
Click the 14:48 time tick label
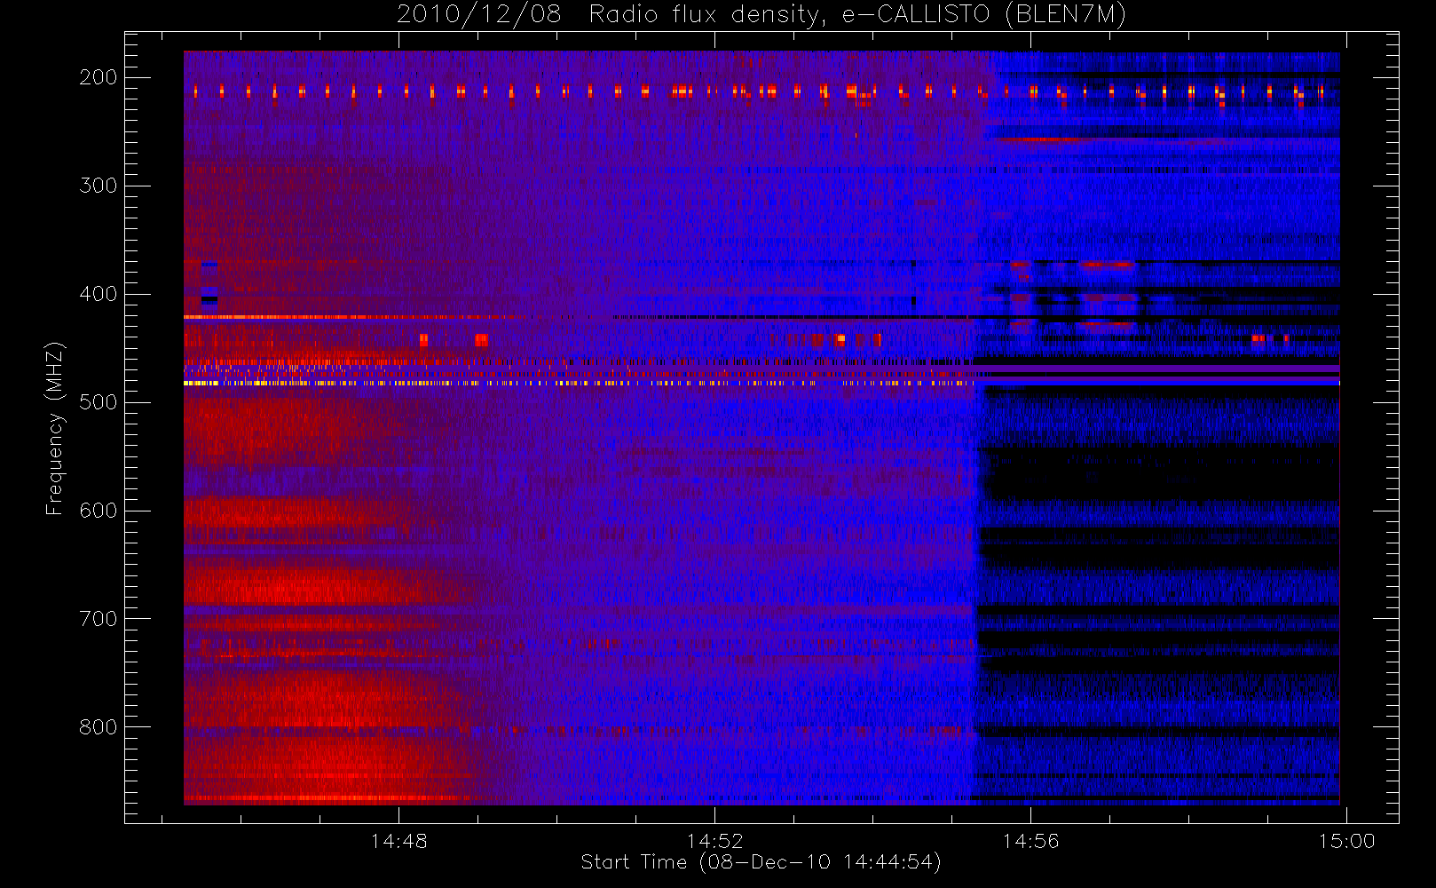click(398, 841)
